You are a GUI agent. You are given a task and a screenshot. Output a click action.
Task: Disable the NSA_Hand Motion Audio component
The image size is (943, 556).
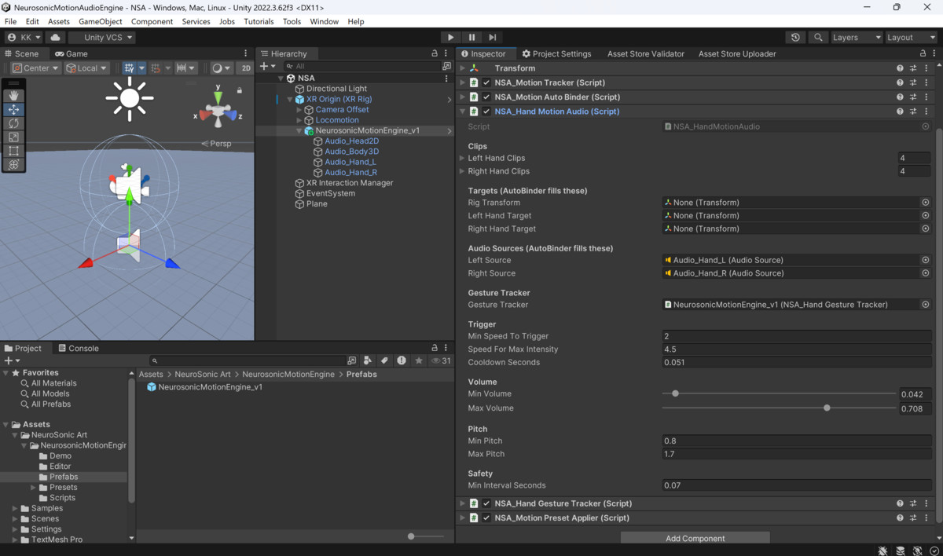coord(486,111)
